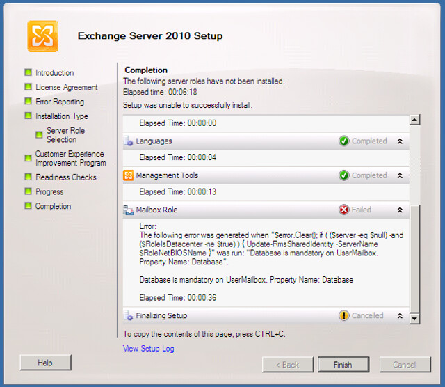The width and height of the screenshot is (445, 387).
Task: Click the greyed-out Cancel button
Action: coord(405,365)
